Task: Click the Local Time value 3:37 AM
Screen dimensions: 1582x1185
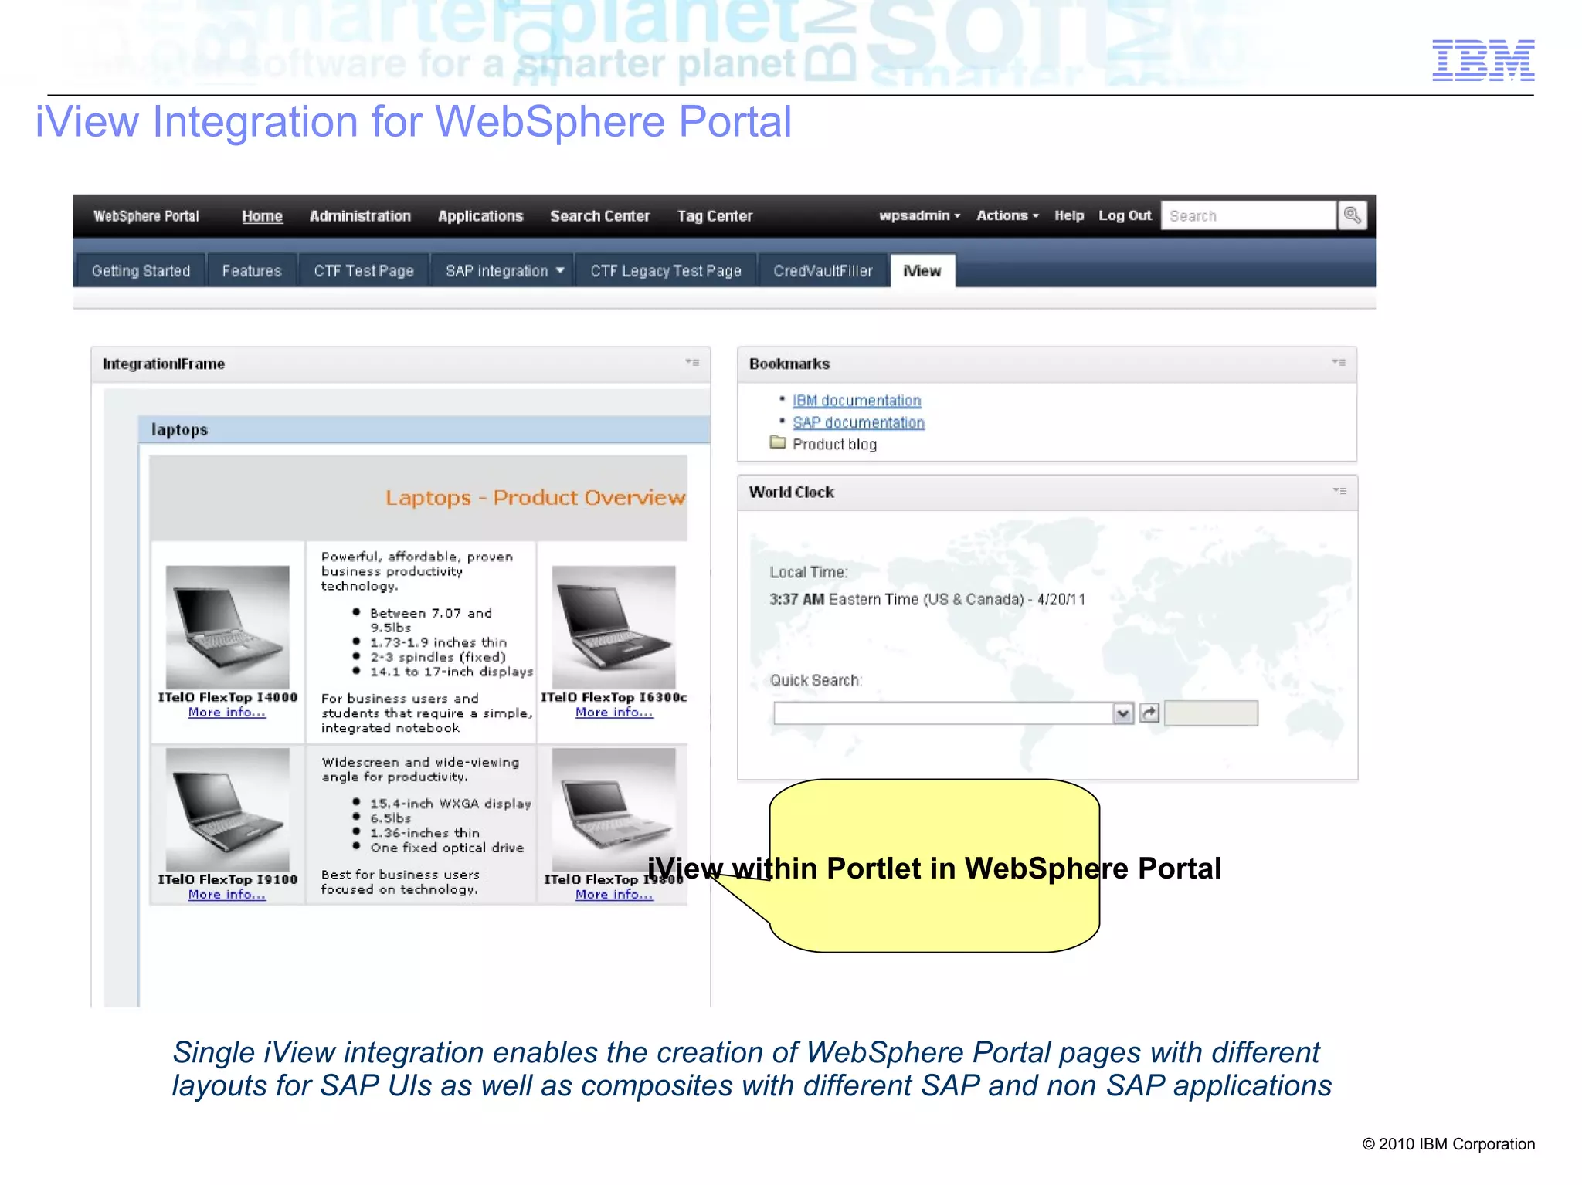Action: coord(796,599)
